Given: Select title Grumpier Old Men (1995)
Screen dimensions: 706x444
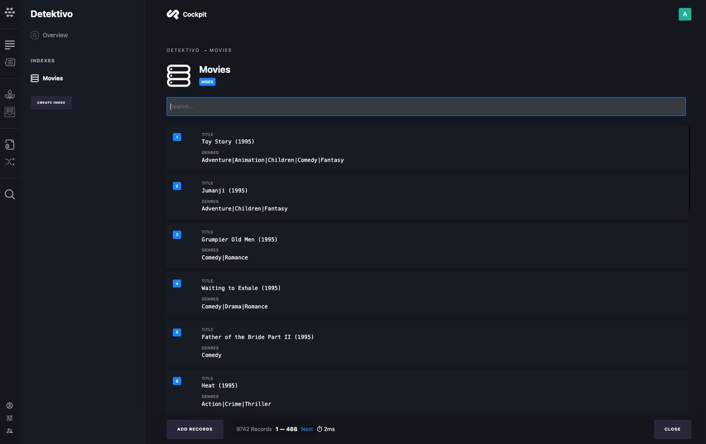Looking at the screenshot, I should 239,239.
